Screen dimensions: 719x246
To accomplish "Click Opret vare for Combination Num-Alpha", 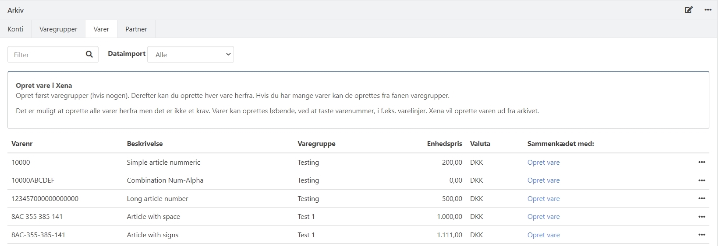I will (543, 180).
